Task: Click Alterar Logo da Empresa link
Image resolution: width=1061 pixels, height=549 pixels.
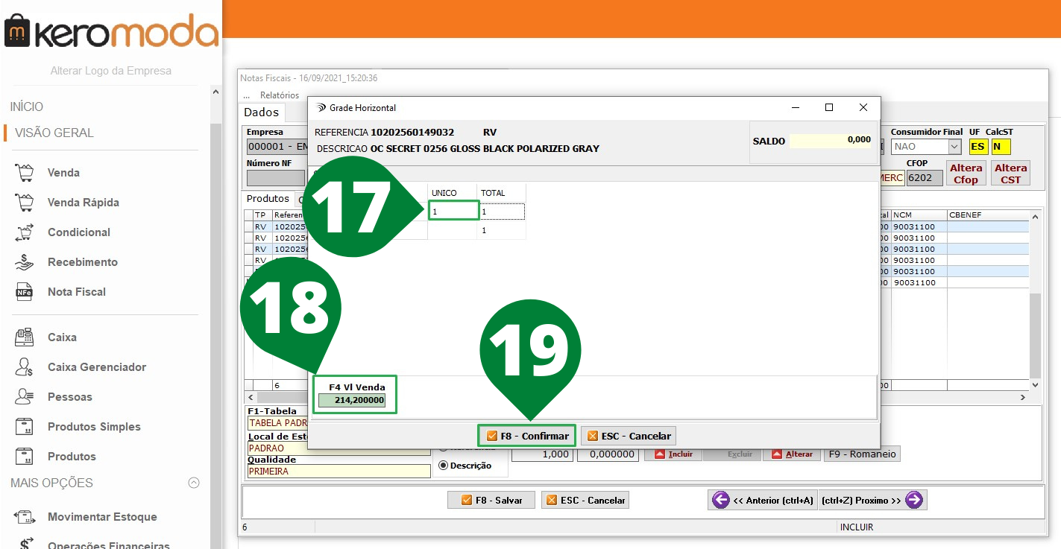Action: (x=111, y=71)
